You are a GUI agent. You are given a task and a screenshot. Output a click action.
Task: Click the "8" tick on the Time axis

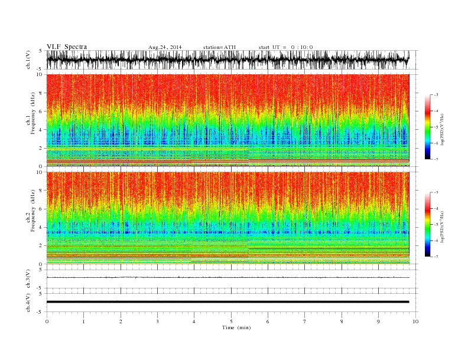pyautogui.click(x=342, y=321)
